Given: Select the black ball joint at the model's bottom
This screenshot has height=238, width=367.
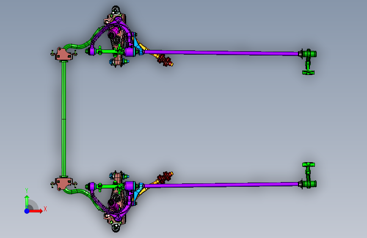Looking at the screenshot, I should 116,227.
